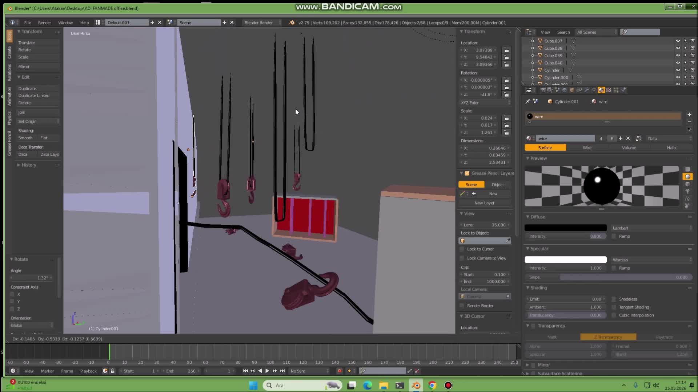Enable the Render Border checkbox

click(x=462, y=305)
